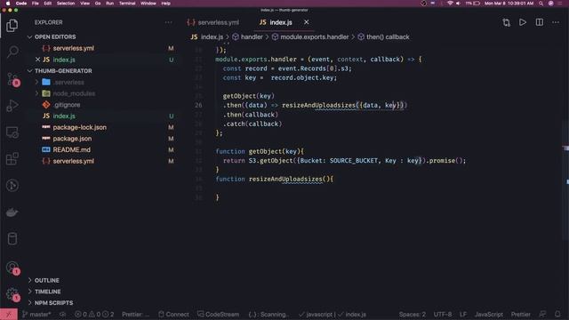
Task: Open package.json in explorer
Action: [72, 139]
